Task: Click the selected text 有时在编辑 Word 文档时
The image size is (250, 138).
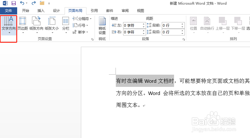Action: (145, 81)
